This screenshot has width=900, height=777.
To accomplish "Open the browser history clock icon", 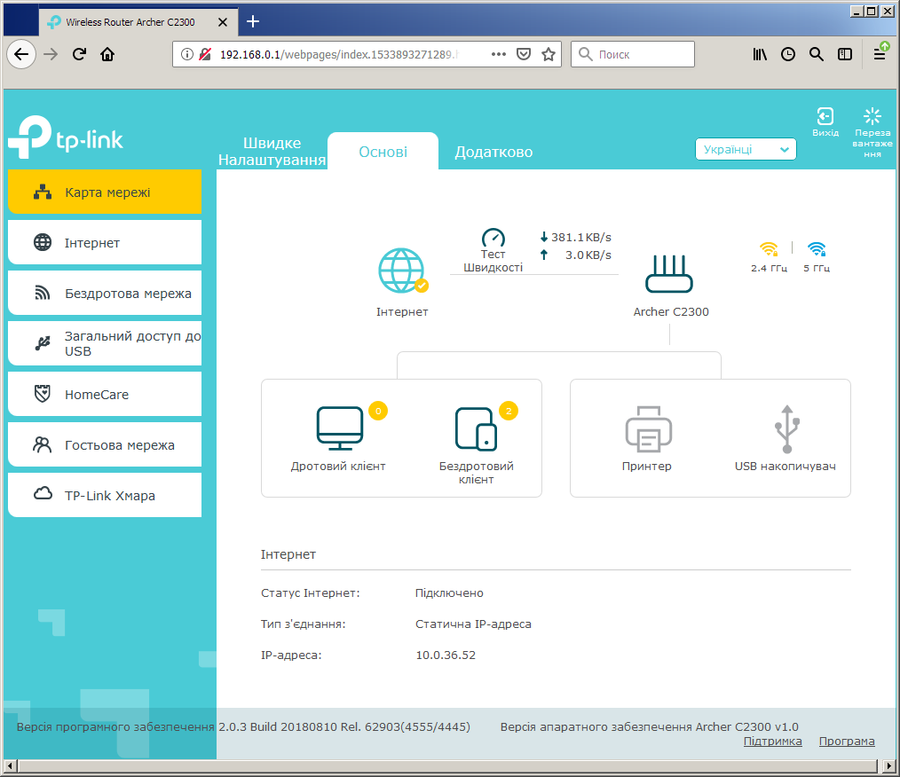I will tap(788, 54).
